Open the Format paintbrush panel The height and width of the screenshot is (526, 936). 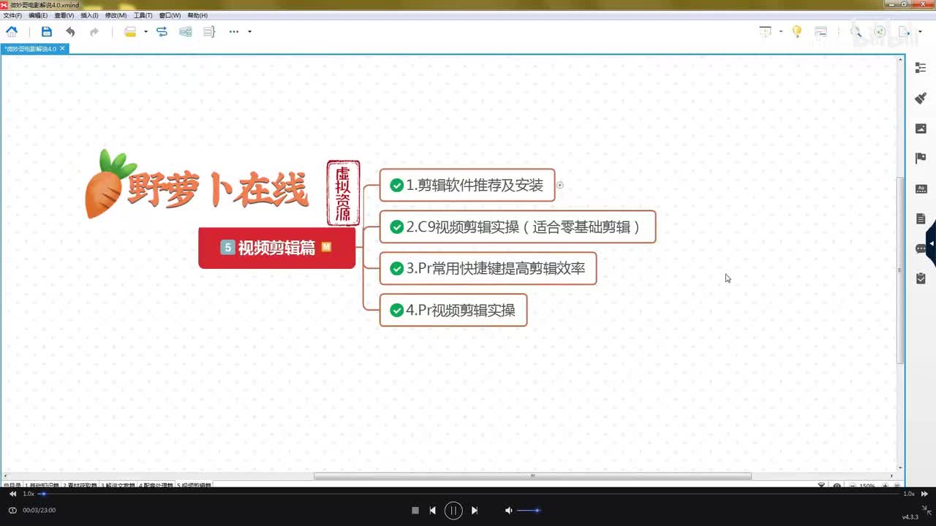(x=921, y=98)
